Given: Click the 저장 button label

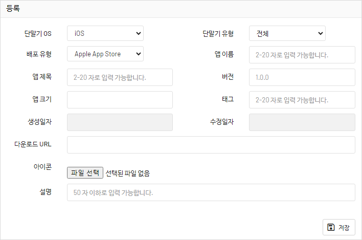Looking at the screenshot, I should pos(344,227).
